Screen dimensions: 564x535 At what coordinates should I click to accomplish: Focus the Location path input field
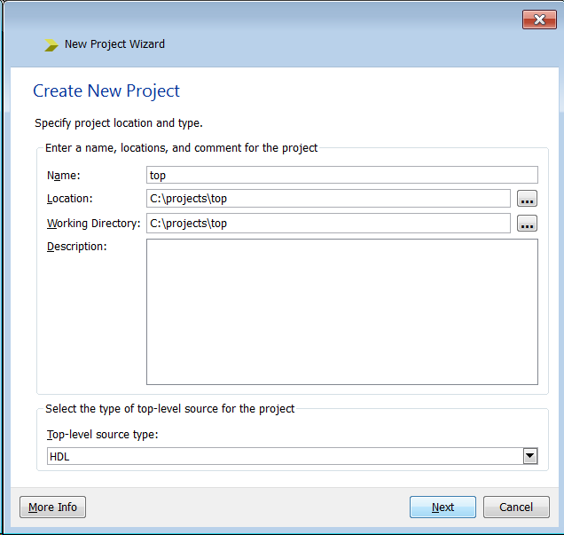click(328, 199)
